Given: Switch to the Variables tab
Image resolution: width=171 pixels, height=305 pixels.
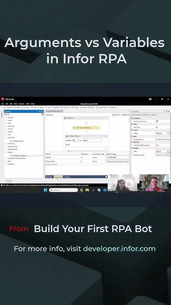Looking at the screenshot, I should tap(49, 177).
